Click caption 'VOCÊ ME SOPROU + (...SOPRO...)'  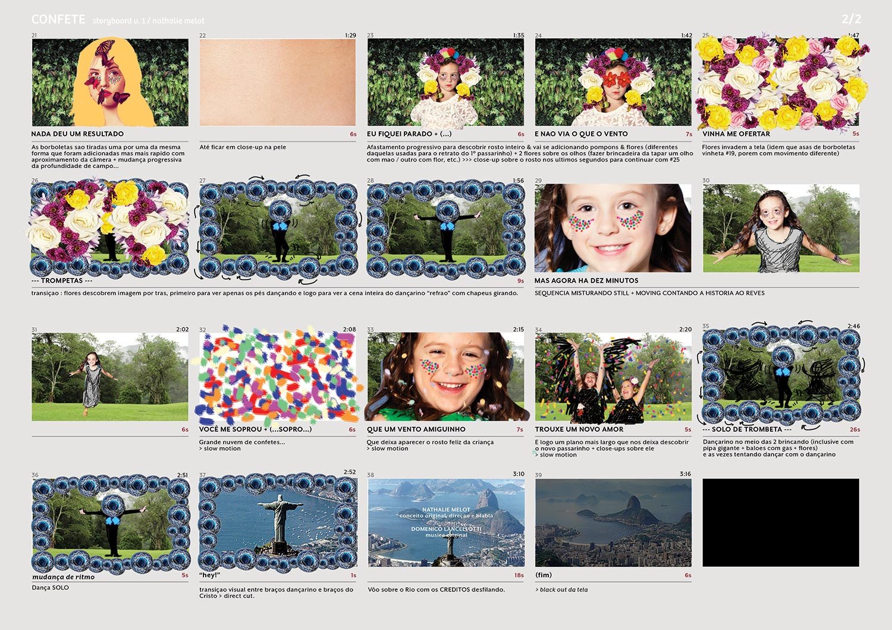pos(255,429)
